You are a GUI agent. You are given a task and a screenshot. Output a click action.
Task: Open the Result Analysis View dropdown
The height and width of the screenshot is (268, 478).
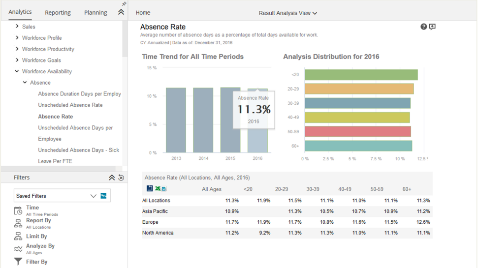tap(288, 13)
